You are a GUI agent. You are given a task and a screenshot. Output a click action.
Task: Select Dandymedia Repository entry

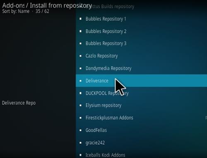pyautogui.click(x=141, y=68)
